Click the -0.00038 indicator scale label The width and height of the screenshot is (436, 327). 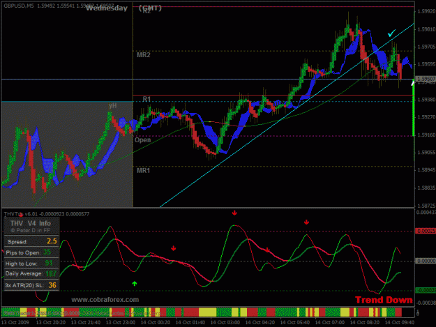point(426,303)
